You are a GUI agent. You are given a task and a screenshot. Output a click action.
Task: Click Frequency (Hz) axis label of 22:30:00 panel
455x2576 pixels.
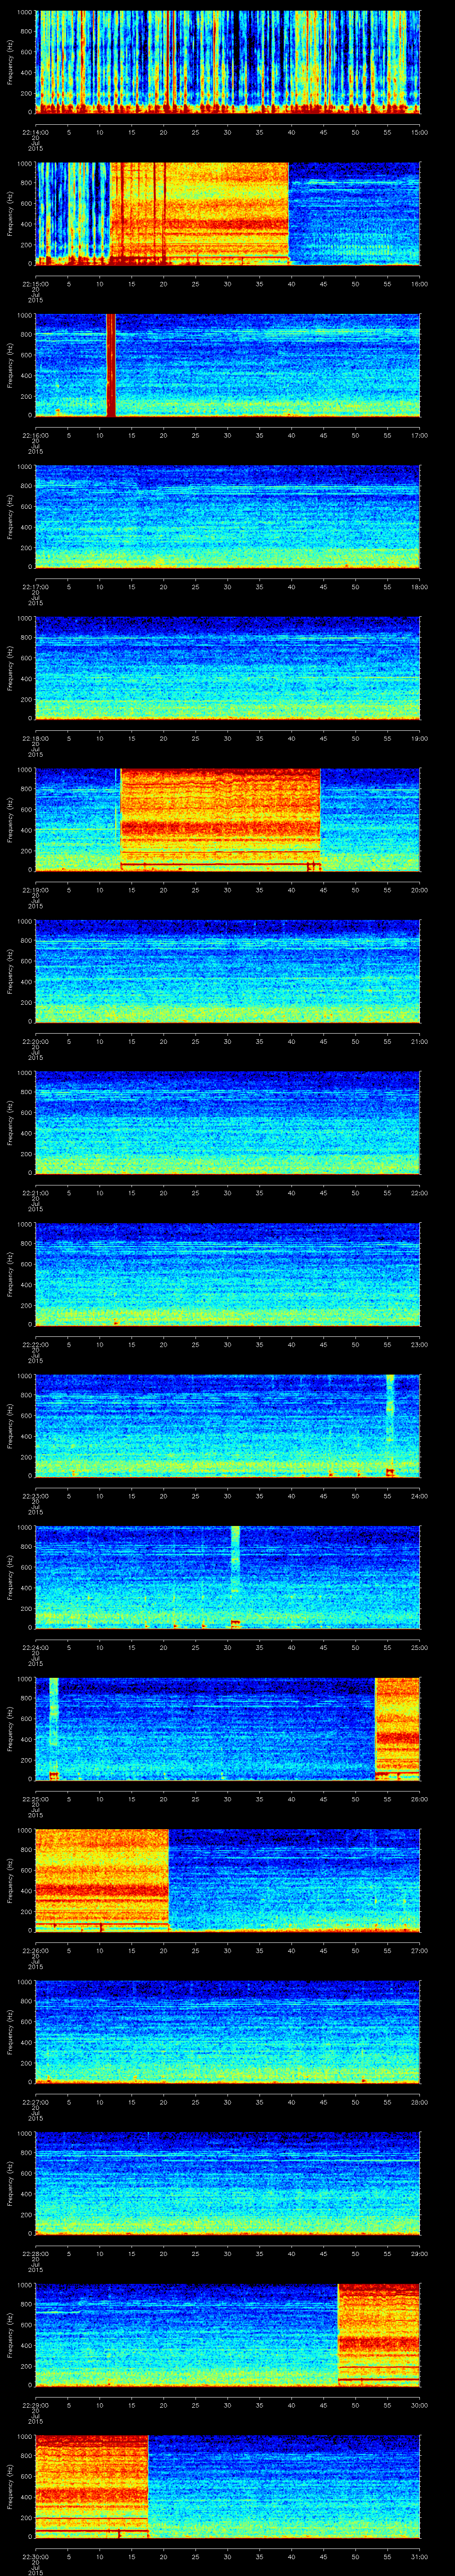click(x=10, y=2487)
